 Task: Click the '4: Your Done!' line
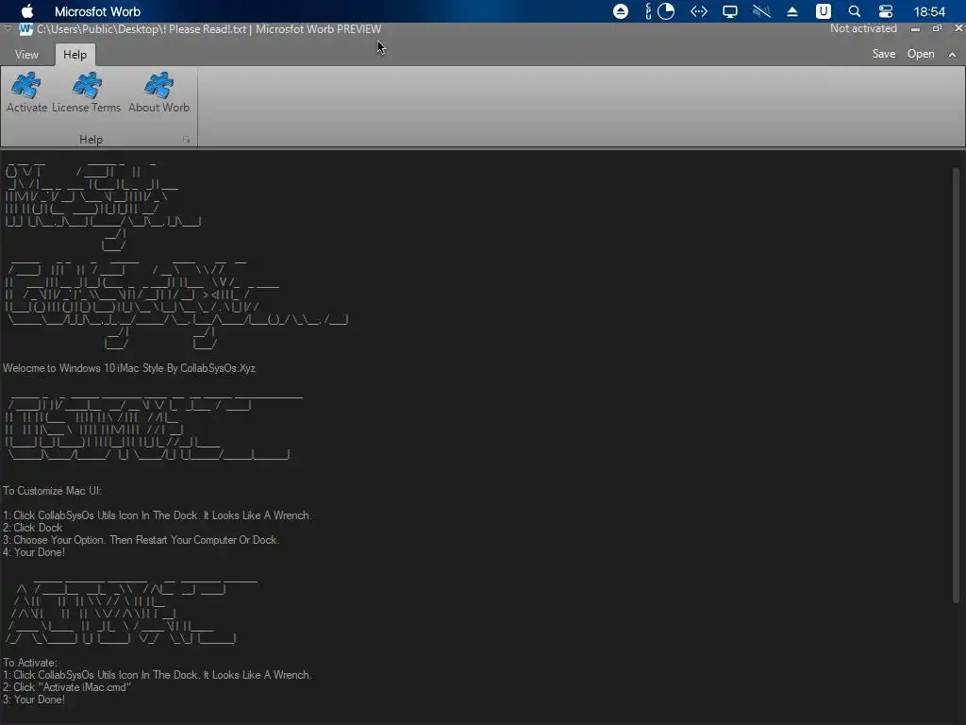coord(34,552)
